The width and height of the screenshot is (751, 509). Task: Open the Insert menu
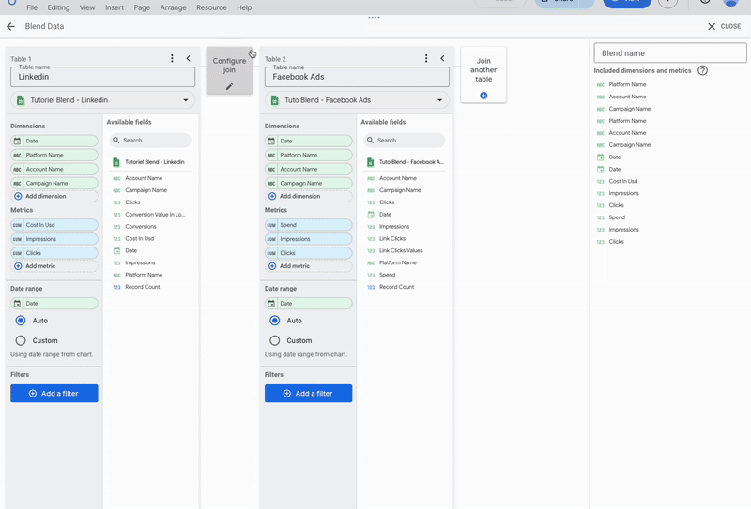[115, 7]
